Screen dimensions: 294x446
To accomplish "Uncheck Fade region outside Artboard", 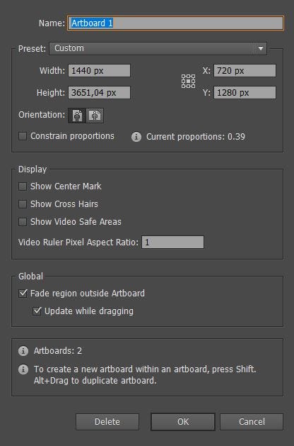I will click(x=23, y=294).
